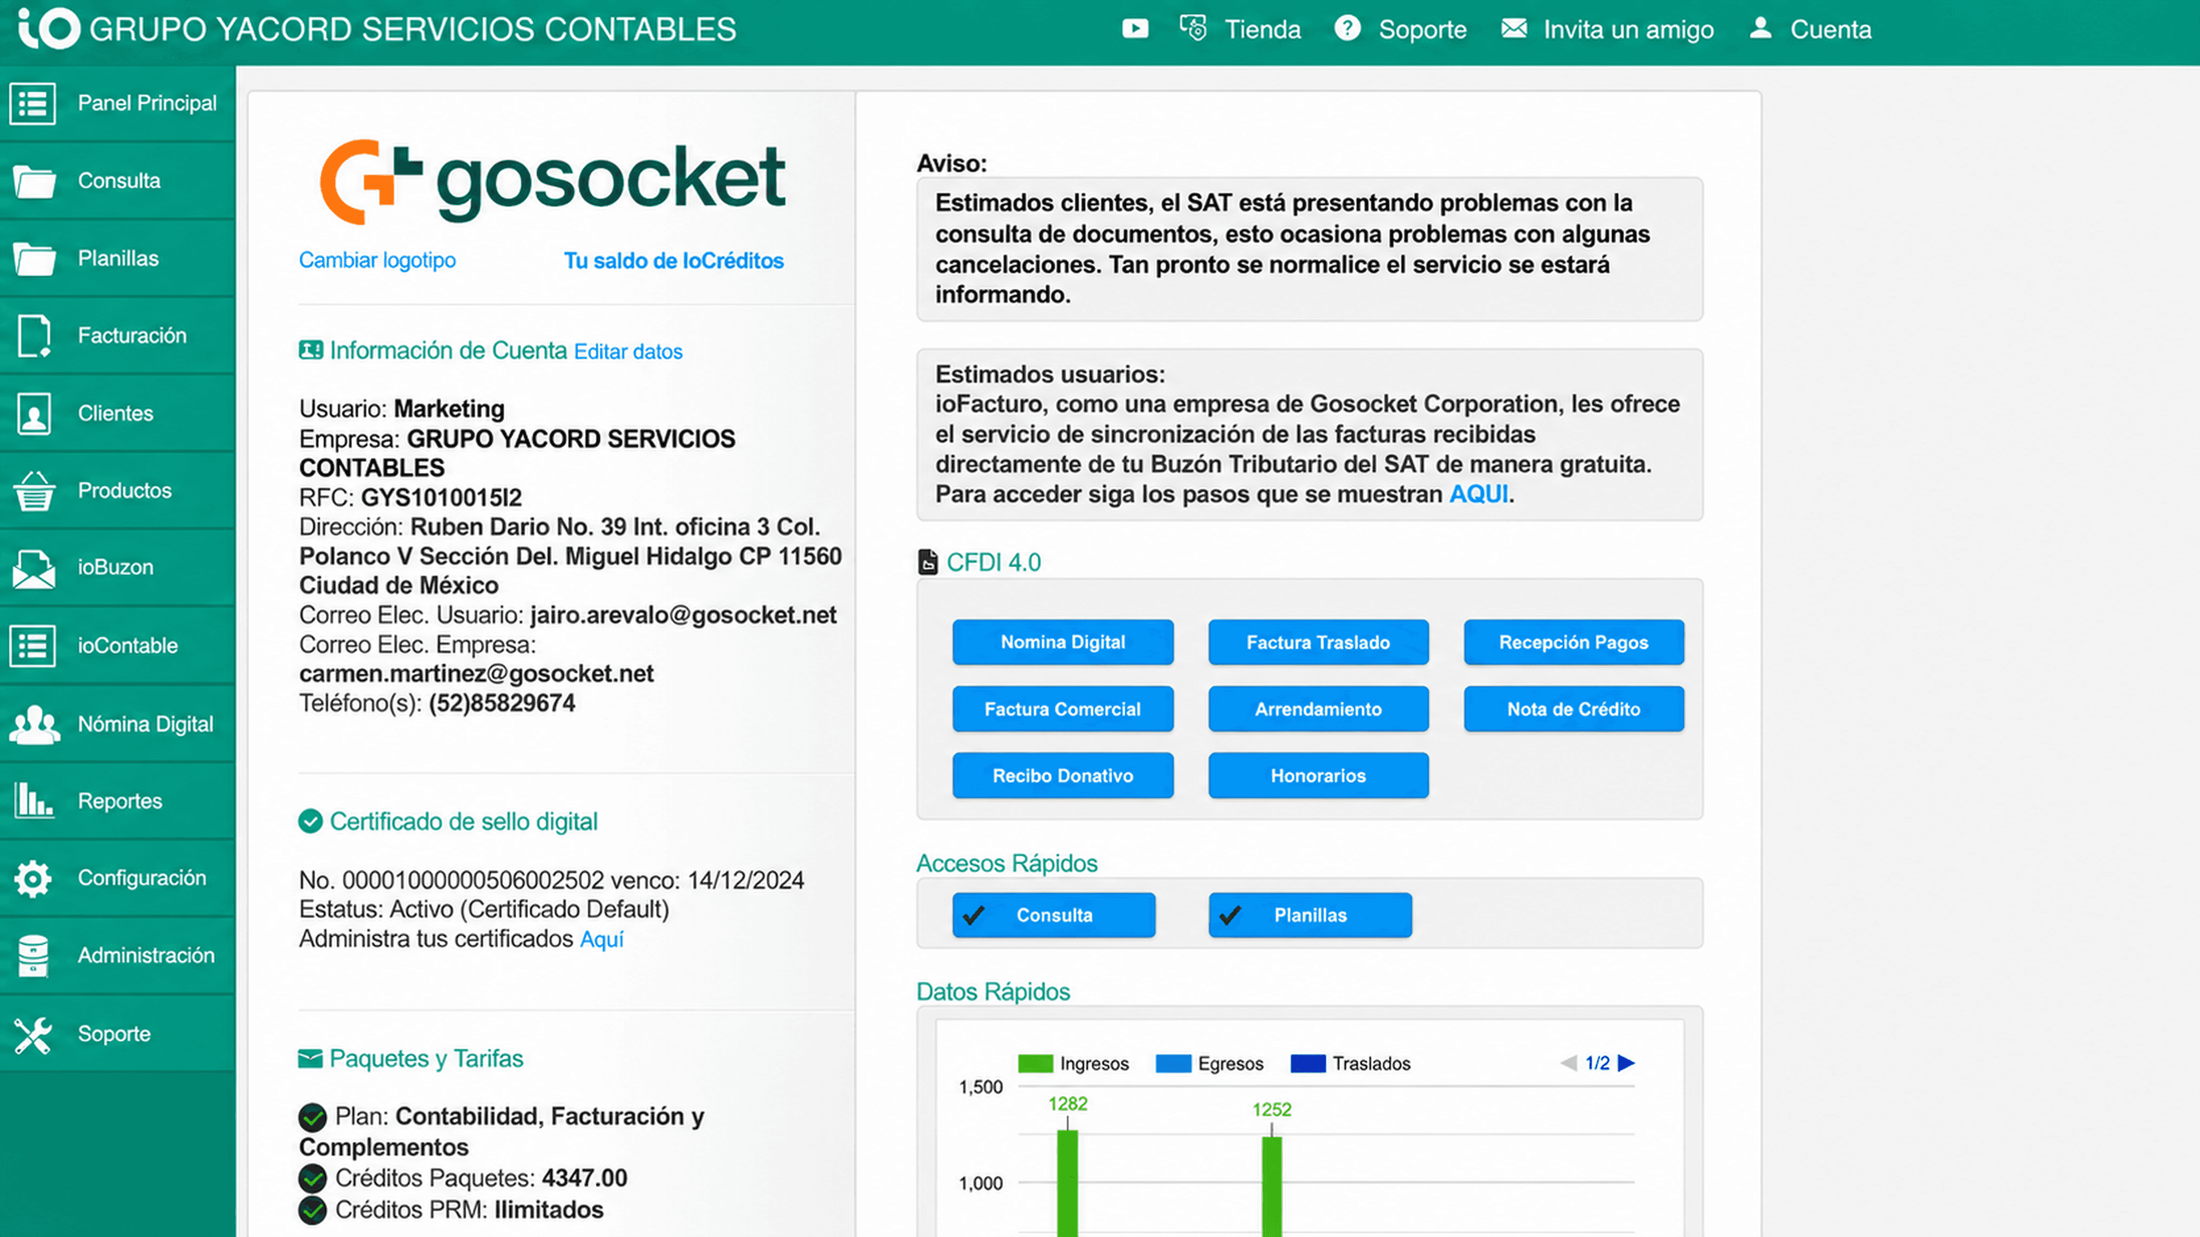This screenshot has height=1237, width=2200.
Task: Click the Editar datos link
Action: (628, 352)
